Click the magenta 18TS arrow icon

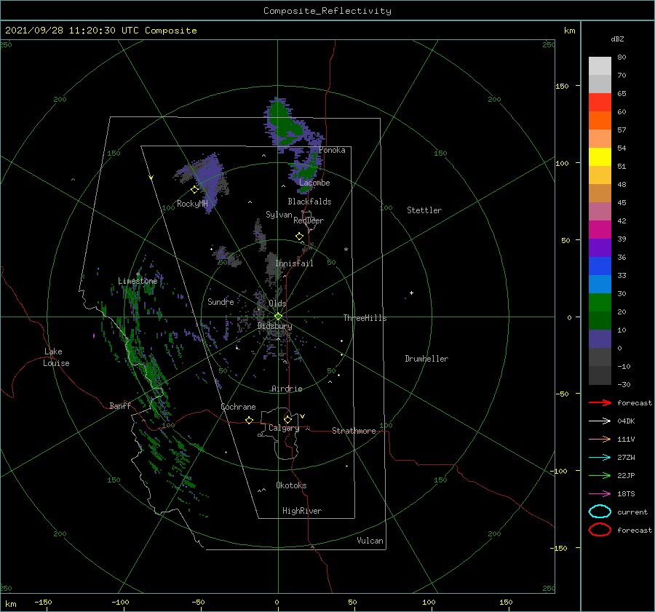click(600, 494)
